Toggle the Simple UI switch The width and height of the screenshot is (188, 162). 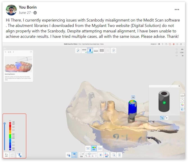(x=159, y=44)
